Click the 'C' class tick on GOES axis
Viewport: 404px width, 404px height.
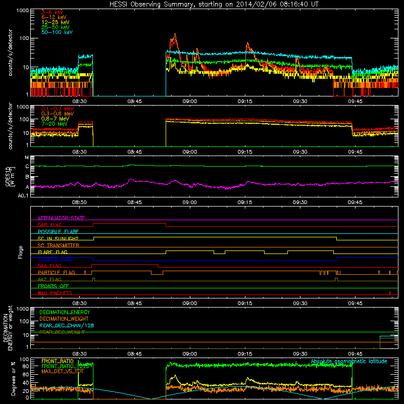pyautogui.click(x=27, y=167)
